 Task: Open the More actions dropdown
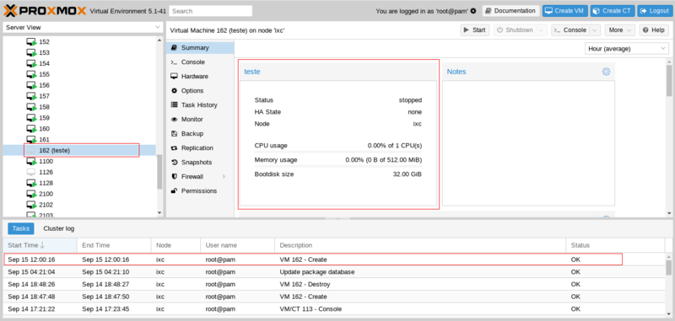(x=620, y=30)
